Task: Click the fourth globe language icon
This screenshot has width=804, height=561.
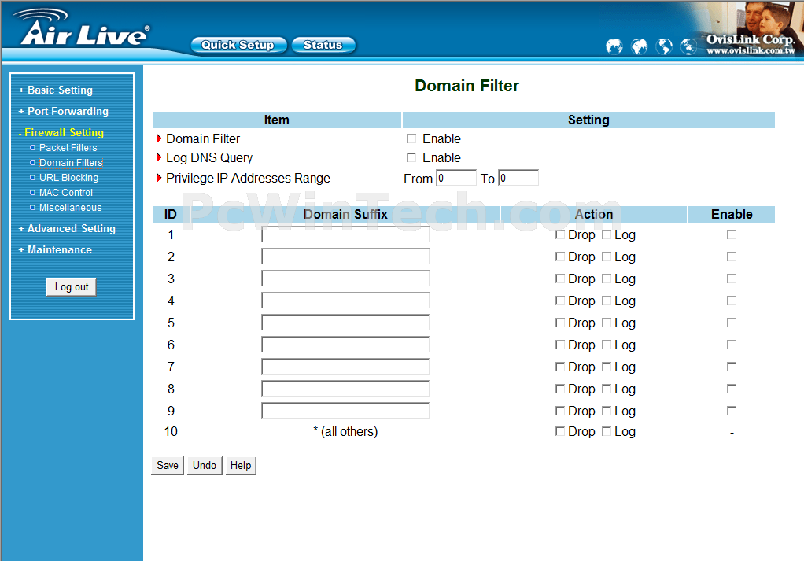Action: pos(688,46)
